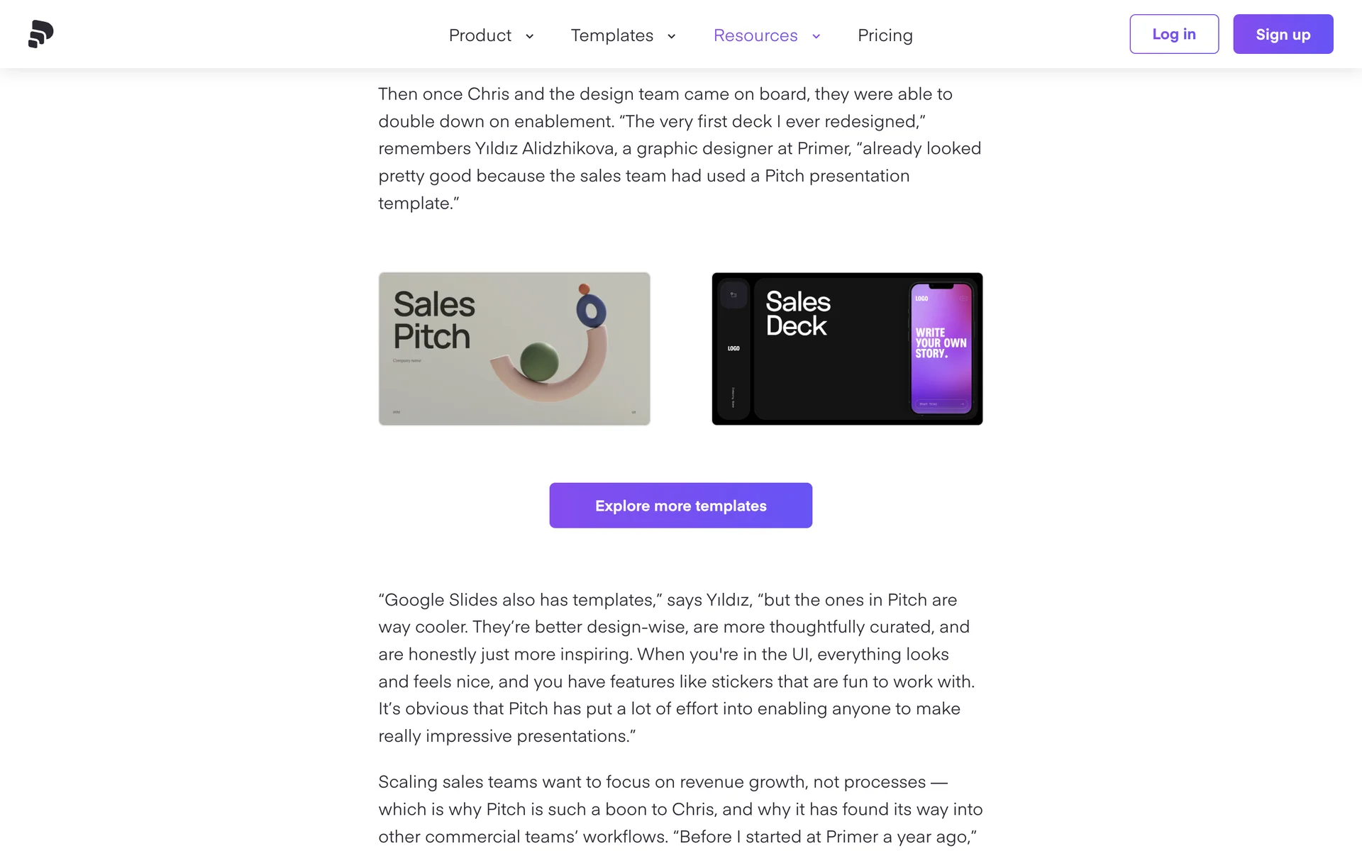Click the blue ring shape in Sales Pitch
This screenshot has width=1362, height=851.
[591, 311]
